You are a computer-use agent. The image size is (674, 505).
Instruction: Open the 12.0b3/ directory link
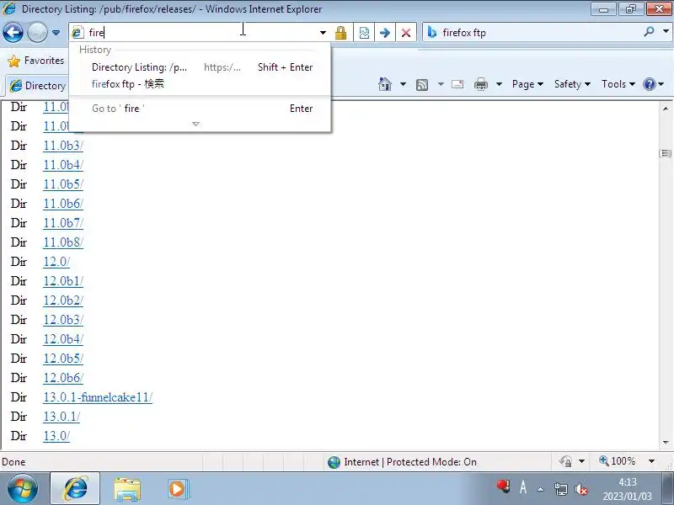tap(63, 320)
